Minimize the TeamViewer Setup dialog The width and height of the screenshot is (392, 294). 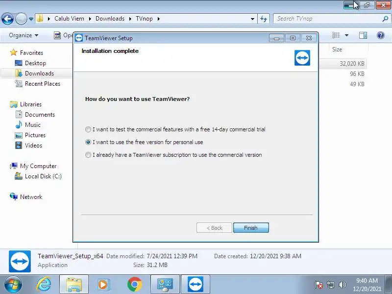point(276,38)
